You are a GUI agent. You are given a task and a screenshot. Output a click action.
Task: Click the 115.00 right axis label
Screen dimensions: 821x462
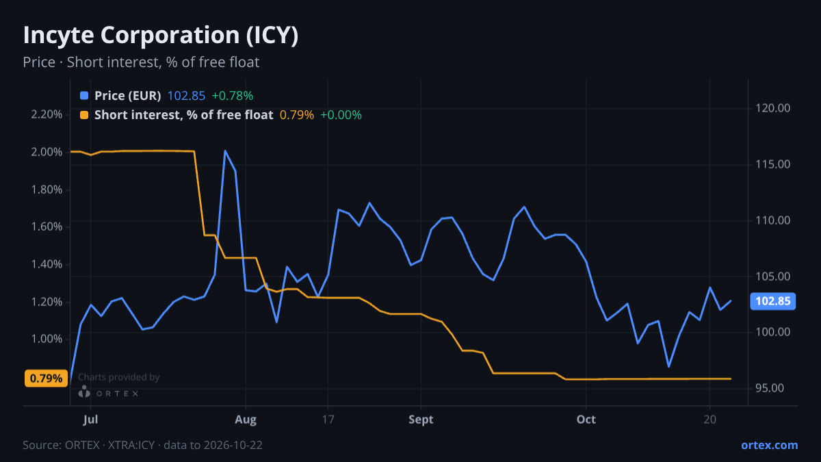tap(773, 164)
